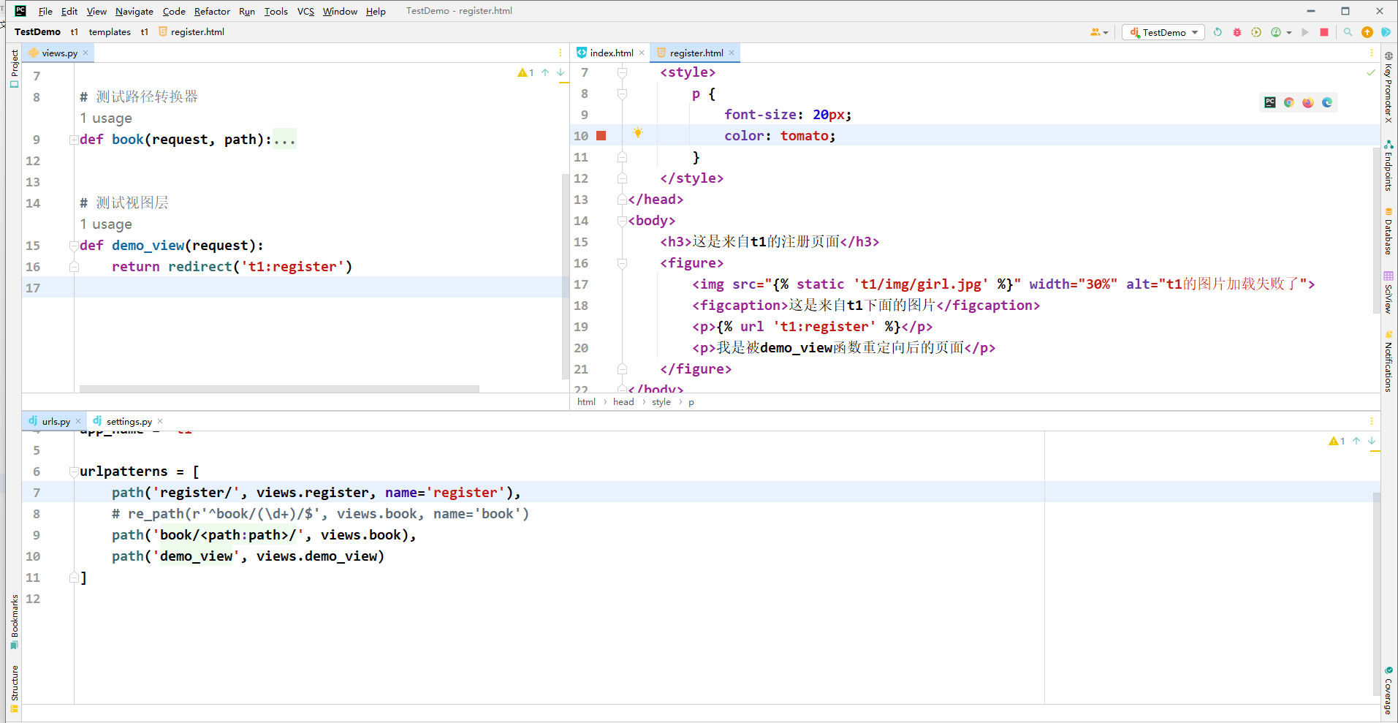Screen dimensions: 1398x723
Task: Open the SciView tool window
Action: [1388, 292]
